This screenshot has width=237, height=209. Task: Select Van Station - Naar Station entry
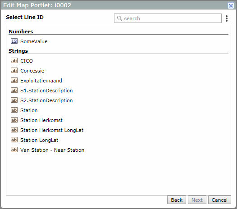[52, 150]
